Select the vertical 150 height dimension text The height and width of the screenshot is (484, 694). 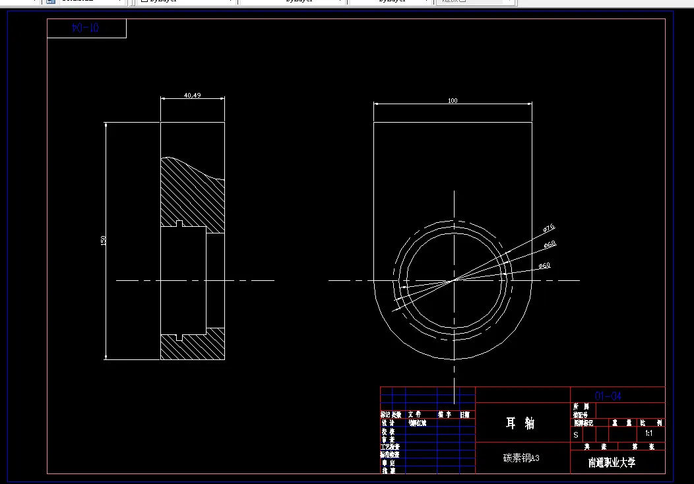click(x=103, y=241)
